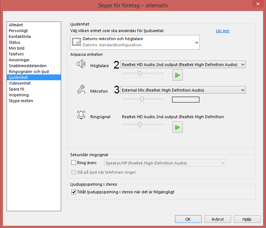Expand the Högtalare device dropdown

(183, 65)
